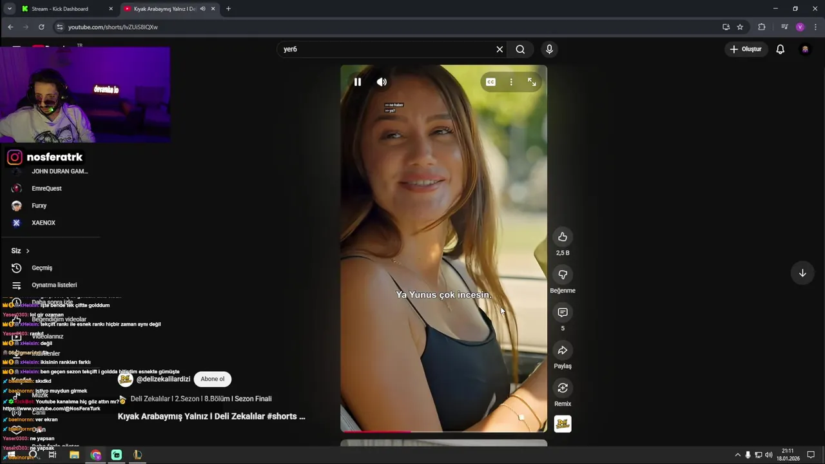Viewport: 825px width, 464px height.
Task: Click the Remix icon
Action: pos(563,388)
